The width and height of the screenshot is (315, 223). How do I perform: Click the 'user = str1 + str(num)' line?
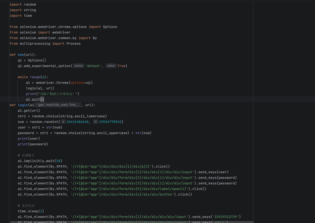tap(40, 128)
